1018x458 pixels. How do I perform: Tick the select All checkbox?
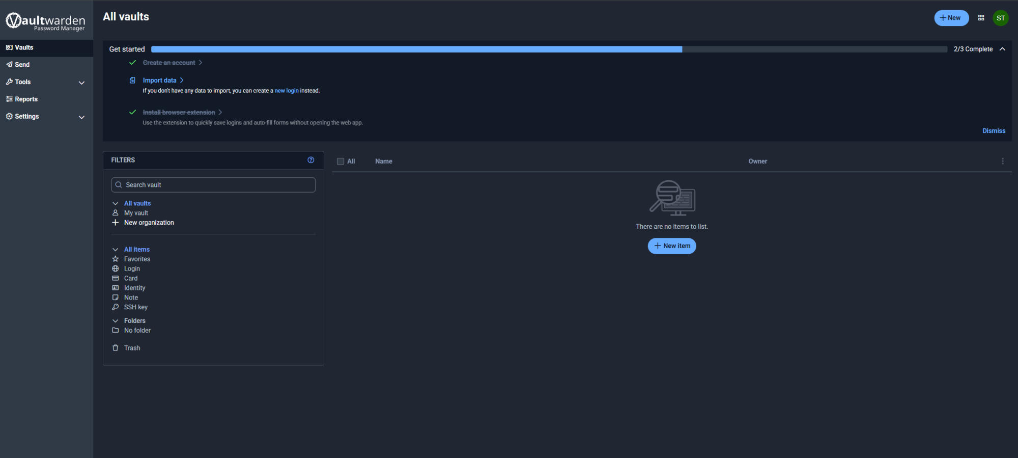[x=341, y=161]
